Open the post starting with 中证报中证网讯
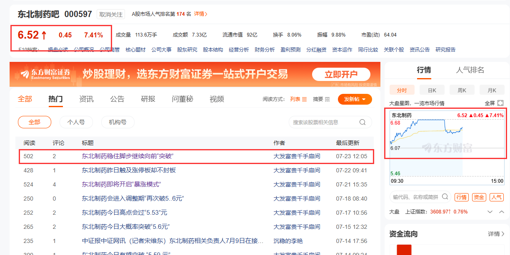 point(173,241)
